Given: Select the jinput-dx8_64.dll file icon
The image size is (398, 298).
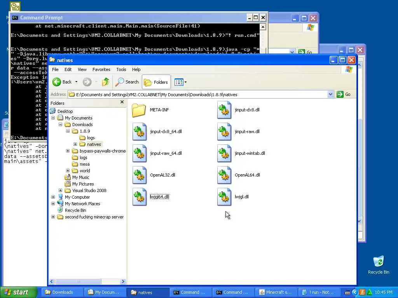Looking at the screenshot, I should tap(140, 132).
